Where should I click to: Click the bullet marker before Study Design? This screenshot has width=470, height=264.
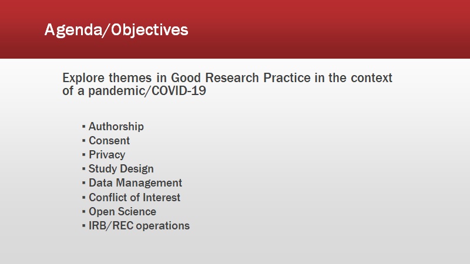83,169
